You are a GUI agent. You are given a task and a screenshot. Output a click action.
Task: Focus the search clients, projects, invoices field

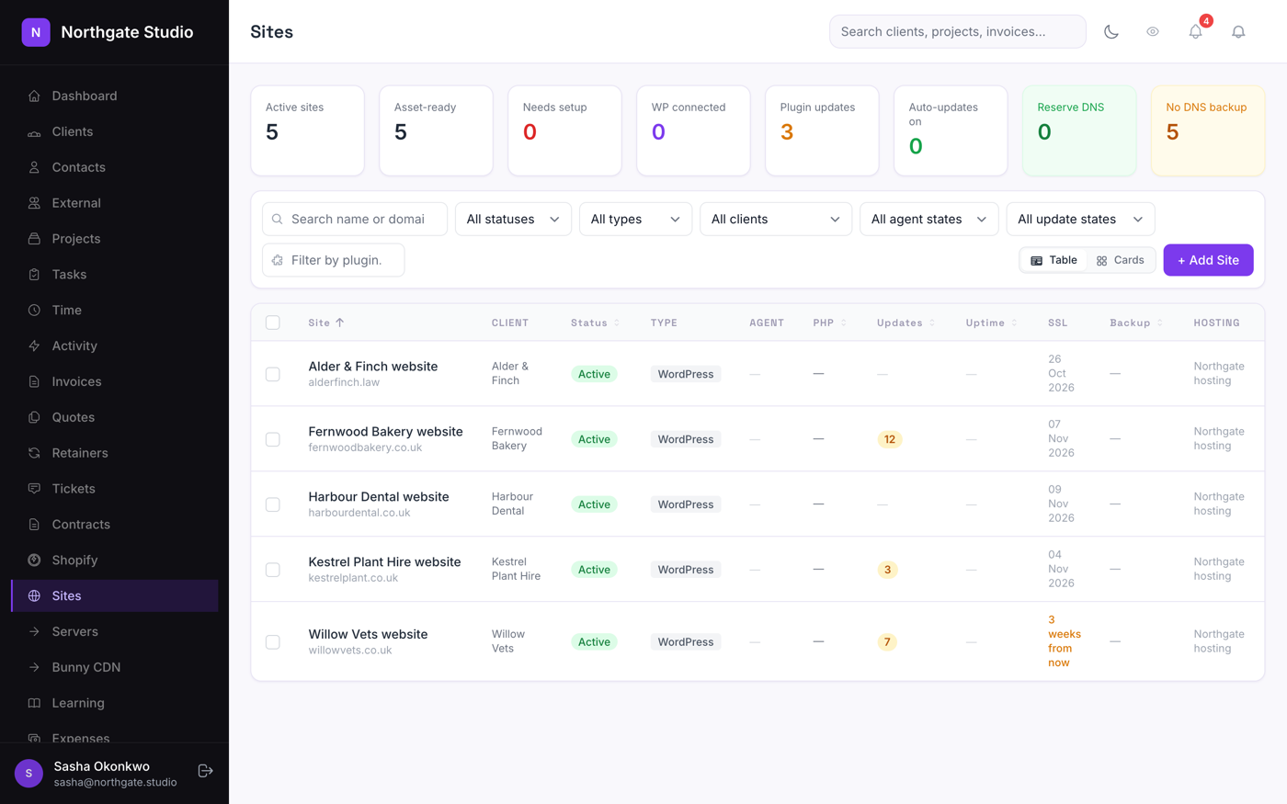(957, 32)
